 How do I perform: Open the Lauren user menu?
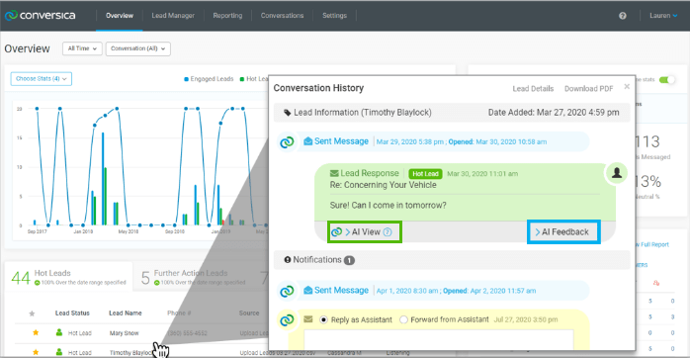[663, 16]
